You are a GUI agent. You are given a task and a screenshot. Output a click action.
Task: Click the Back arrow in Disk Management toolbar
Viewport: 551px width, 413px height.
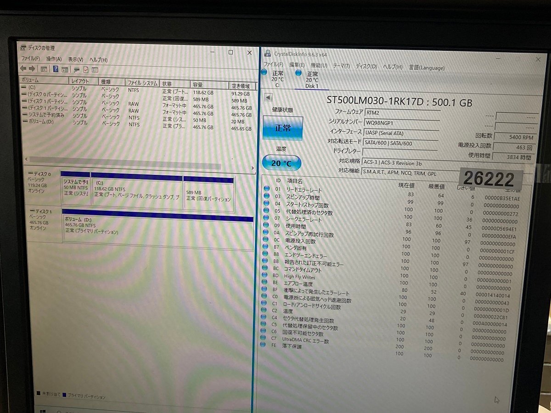click(x=22, y=69)
